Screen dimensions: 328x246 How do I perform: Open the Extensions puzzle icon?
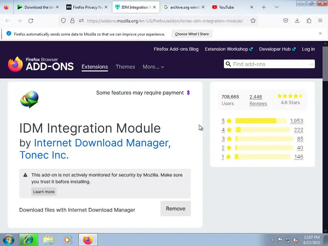[x=309, y=20]
